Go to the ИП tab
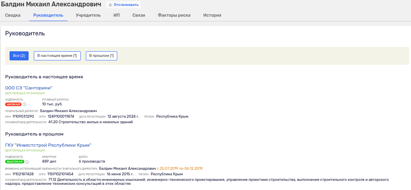 click(116, 15)
